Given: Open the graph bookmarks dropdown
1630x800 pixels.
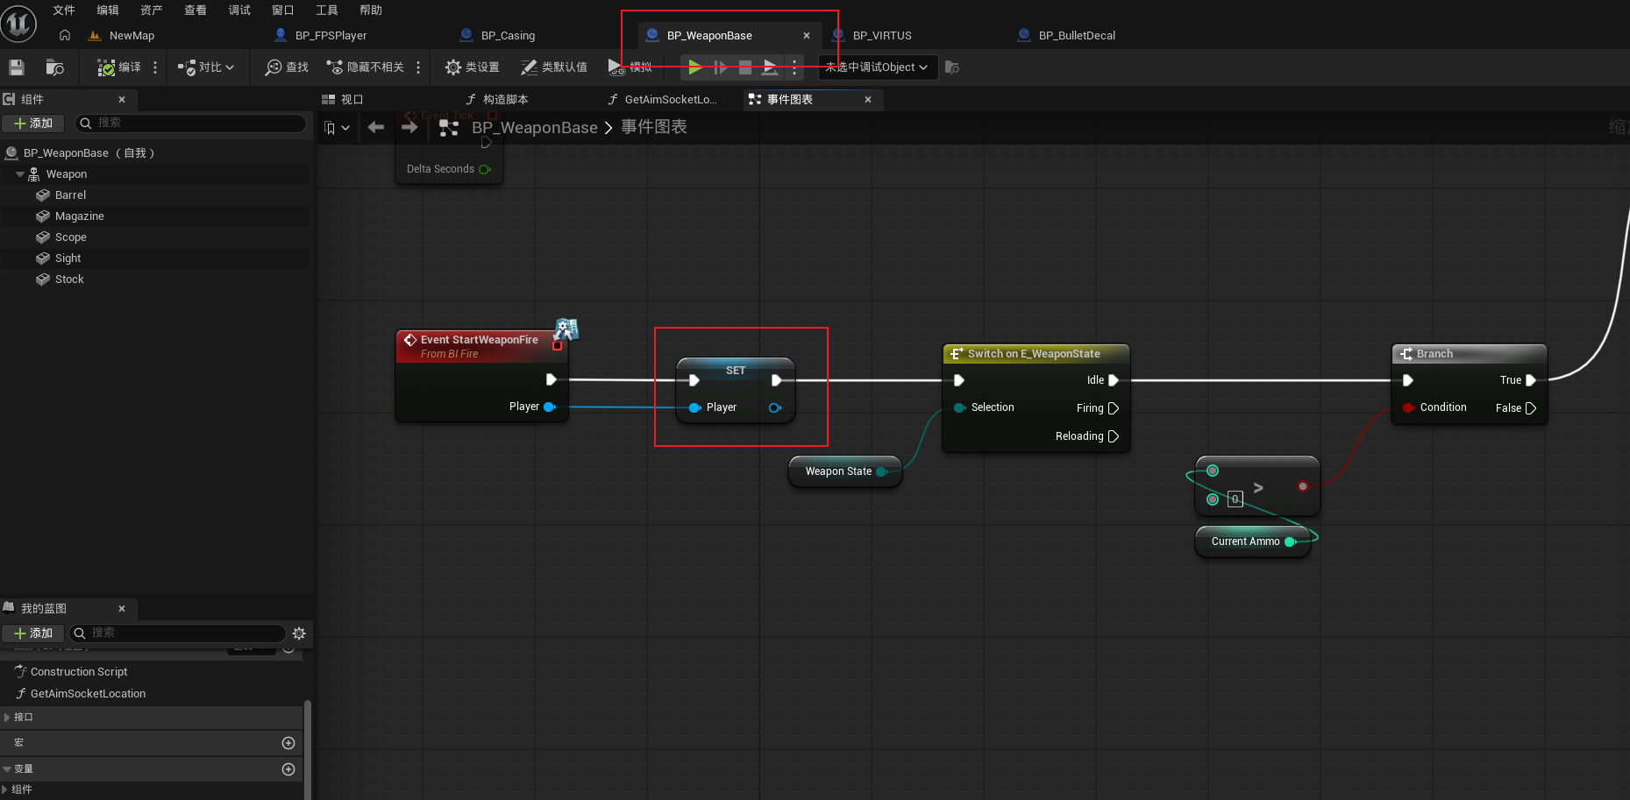Looking at the screenshot, I should pos(338,128).
